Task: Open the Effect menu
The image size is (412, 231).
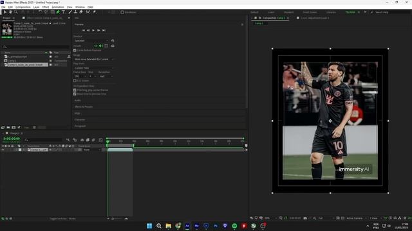Action: [x=46, y=7]
